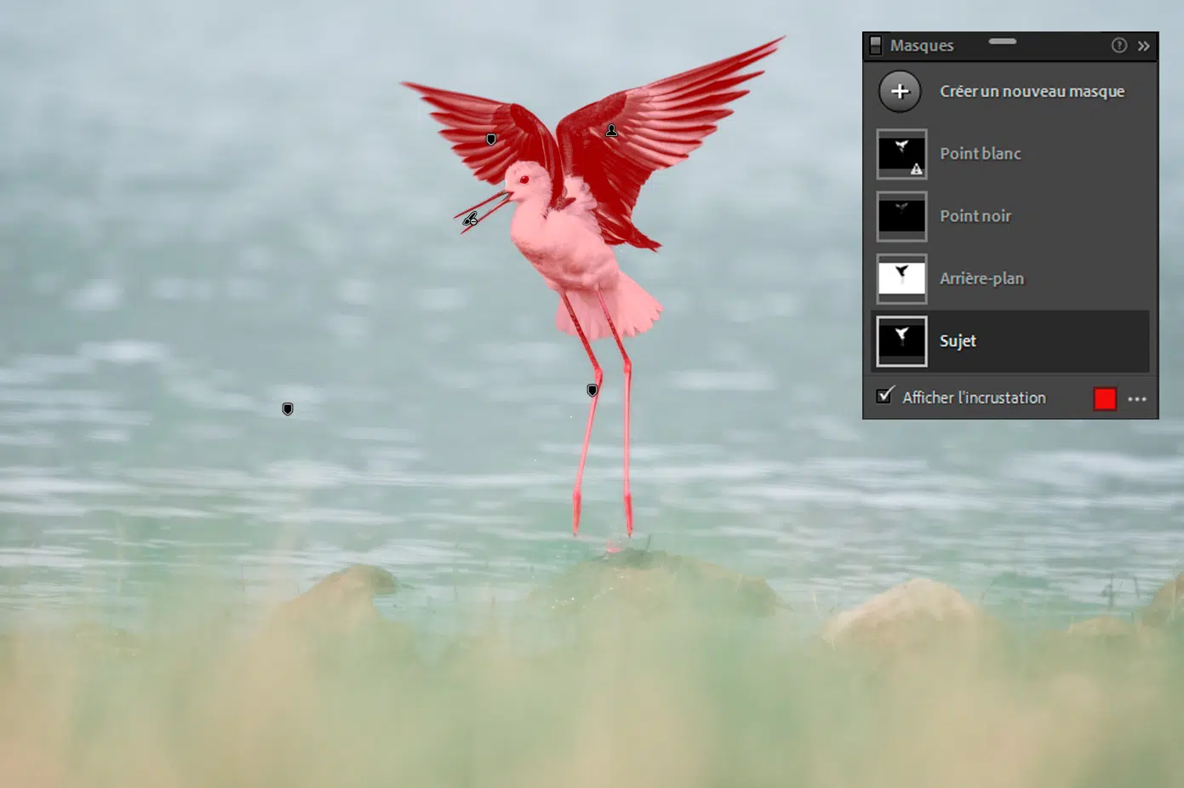Open the Masques panel help icon
This screenshot has width=1184, height=788.
coord(1119,45)
